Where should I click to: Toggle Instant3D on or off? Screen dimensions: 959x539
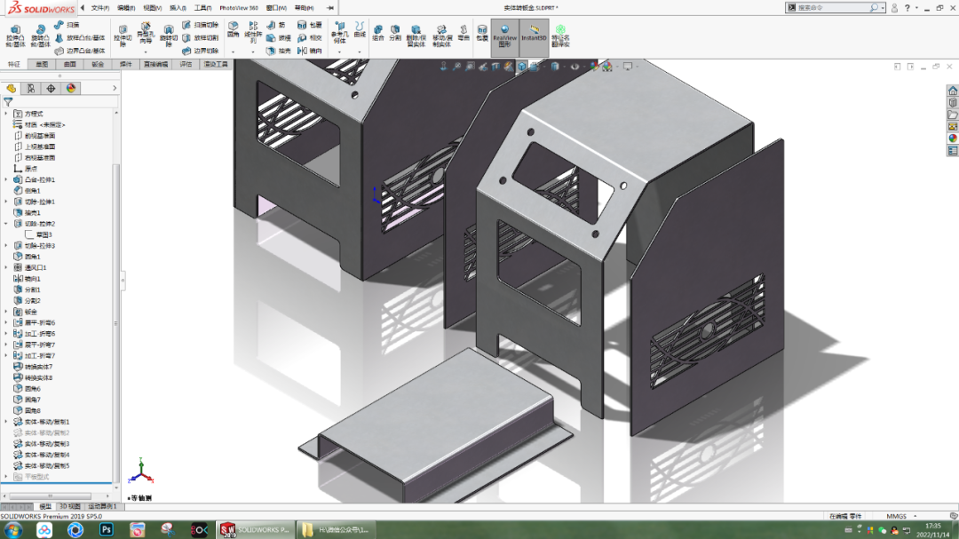tap(533, 34)
